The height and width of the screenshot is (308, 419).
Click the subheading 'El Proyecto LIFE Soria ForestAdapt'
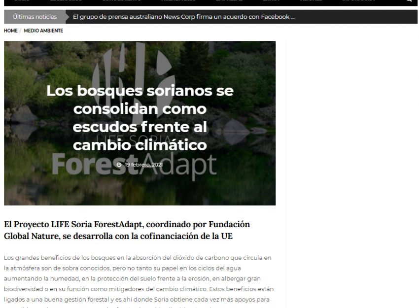[127, 230]
